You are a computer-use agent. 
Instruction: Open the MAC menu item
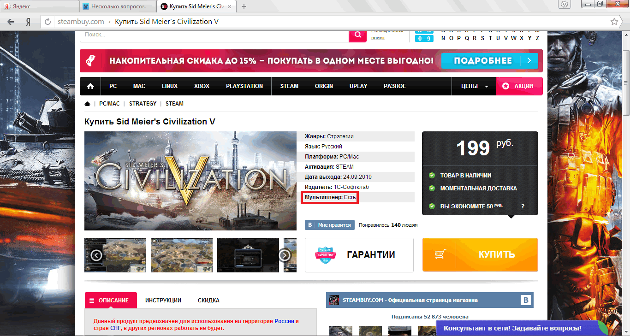[x=139, y=86]
